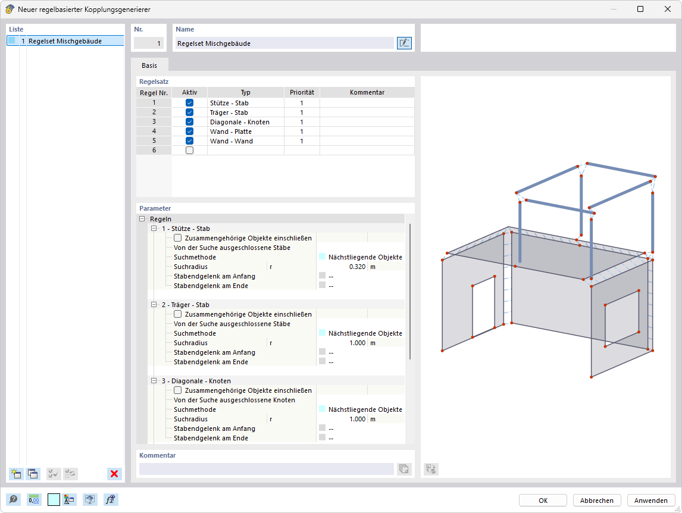
Task: Select priority cell of rule 5 Wand - Wand
Action: pos(302,141)
